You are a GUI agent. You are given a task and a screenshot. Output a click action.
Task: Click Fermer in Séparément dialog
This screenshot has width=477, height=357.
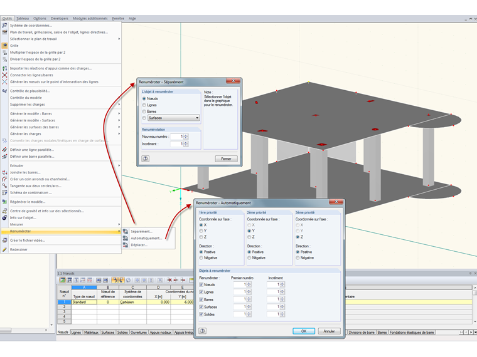226,158
